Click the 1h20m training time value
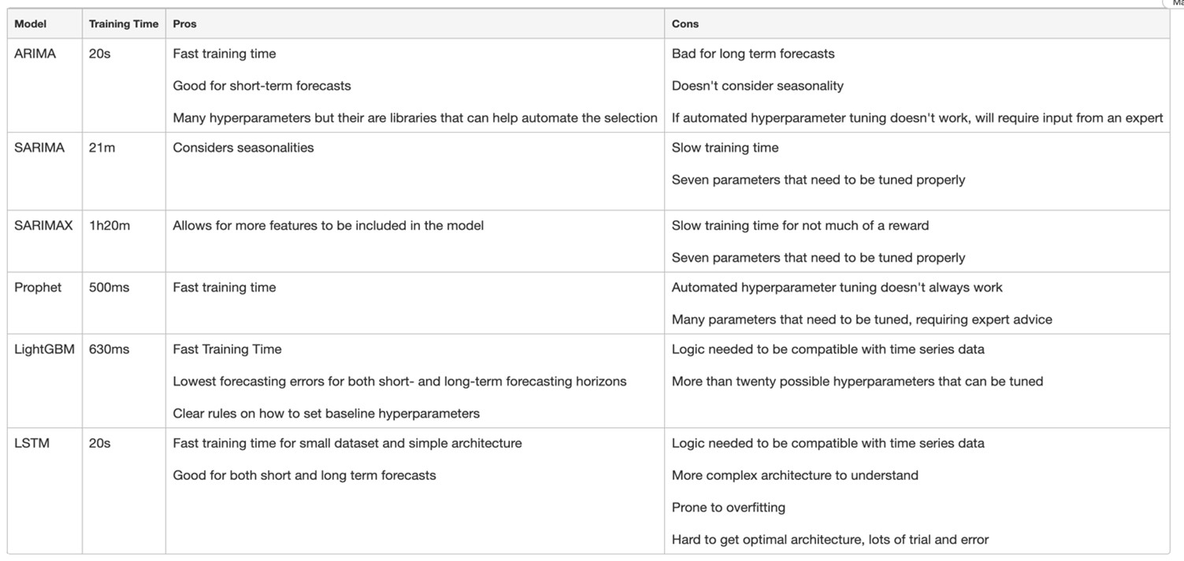 point(109,226)
